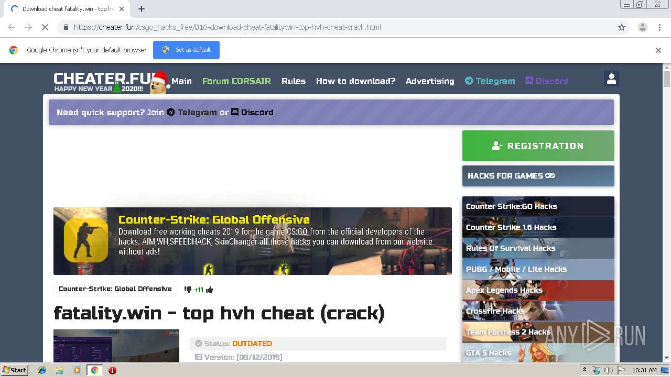The width and height of the screenshot is (671, 377).
Task: Click the user account icon in the header
Action: coord(611,79)
